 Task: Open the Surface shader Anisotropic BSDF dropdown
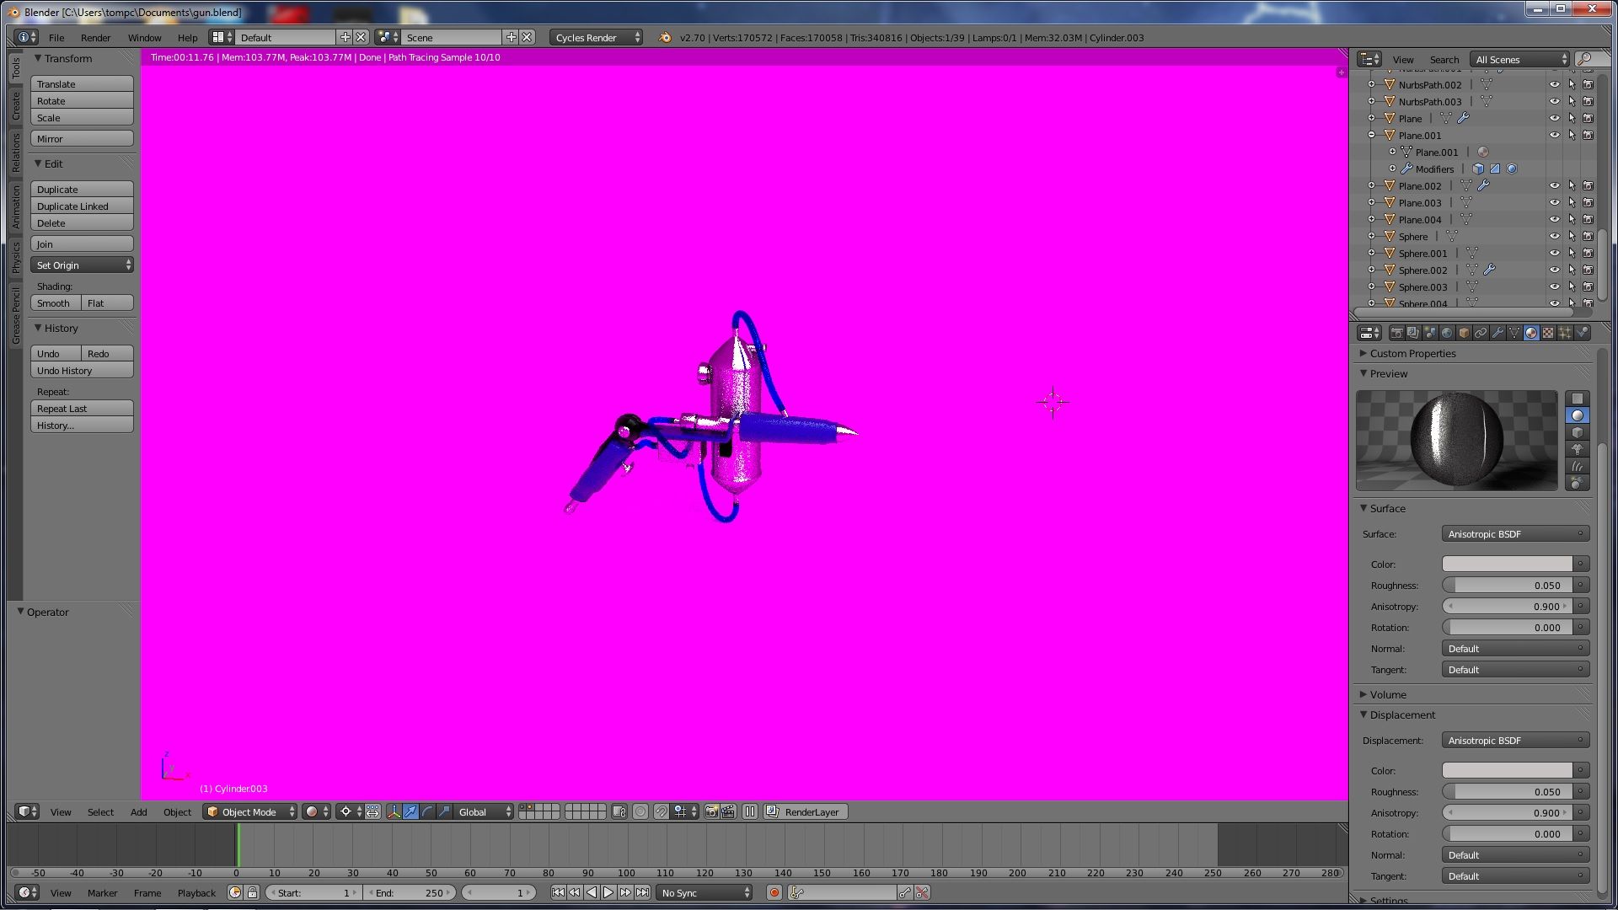[x=1514, y=533]
